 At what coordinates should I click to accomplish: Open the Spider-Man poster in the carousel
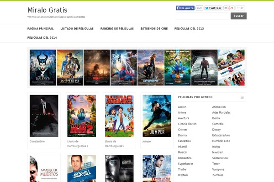coord(124,68)
